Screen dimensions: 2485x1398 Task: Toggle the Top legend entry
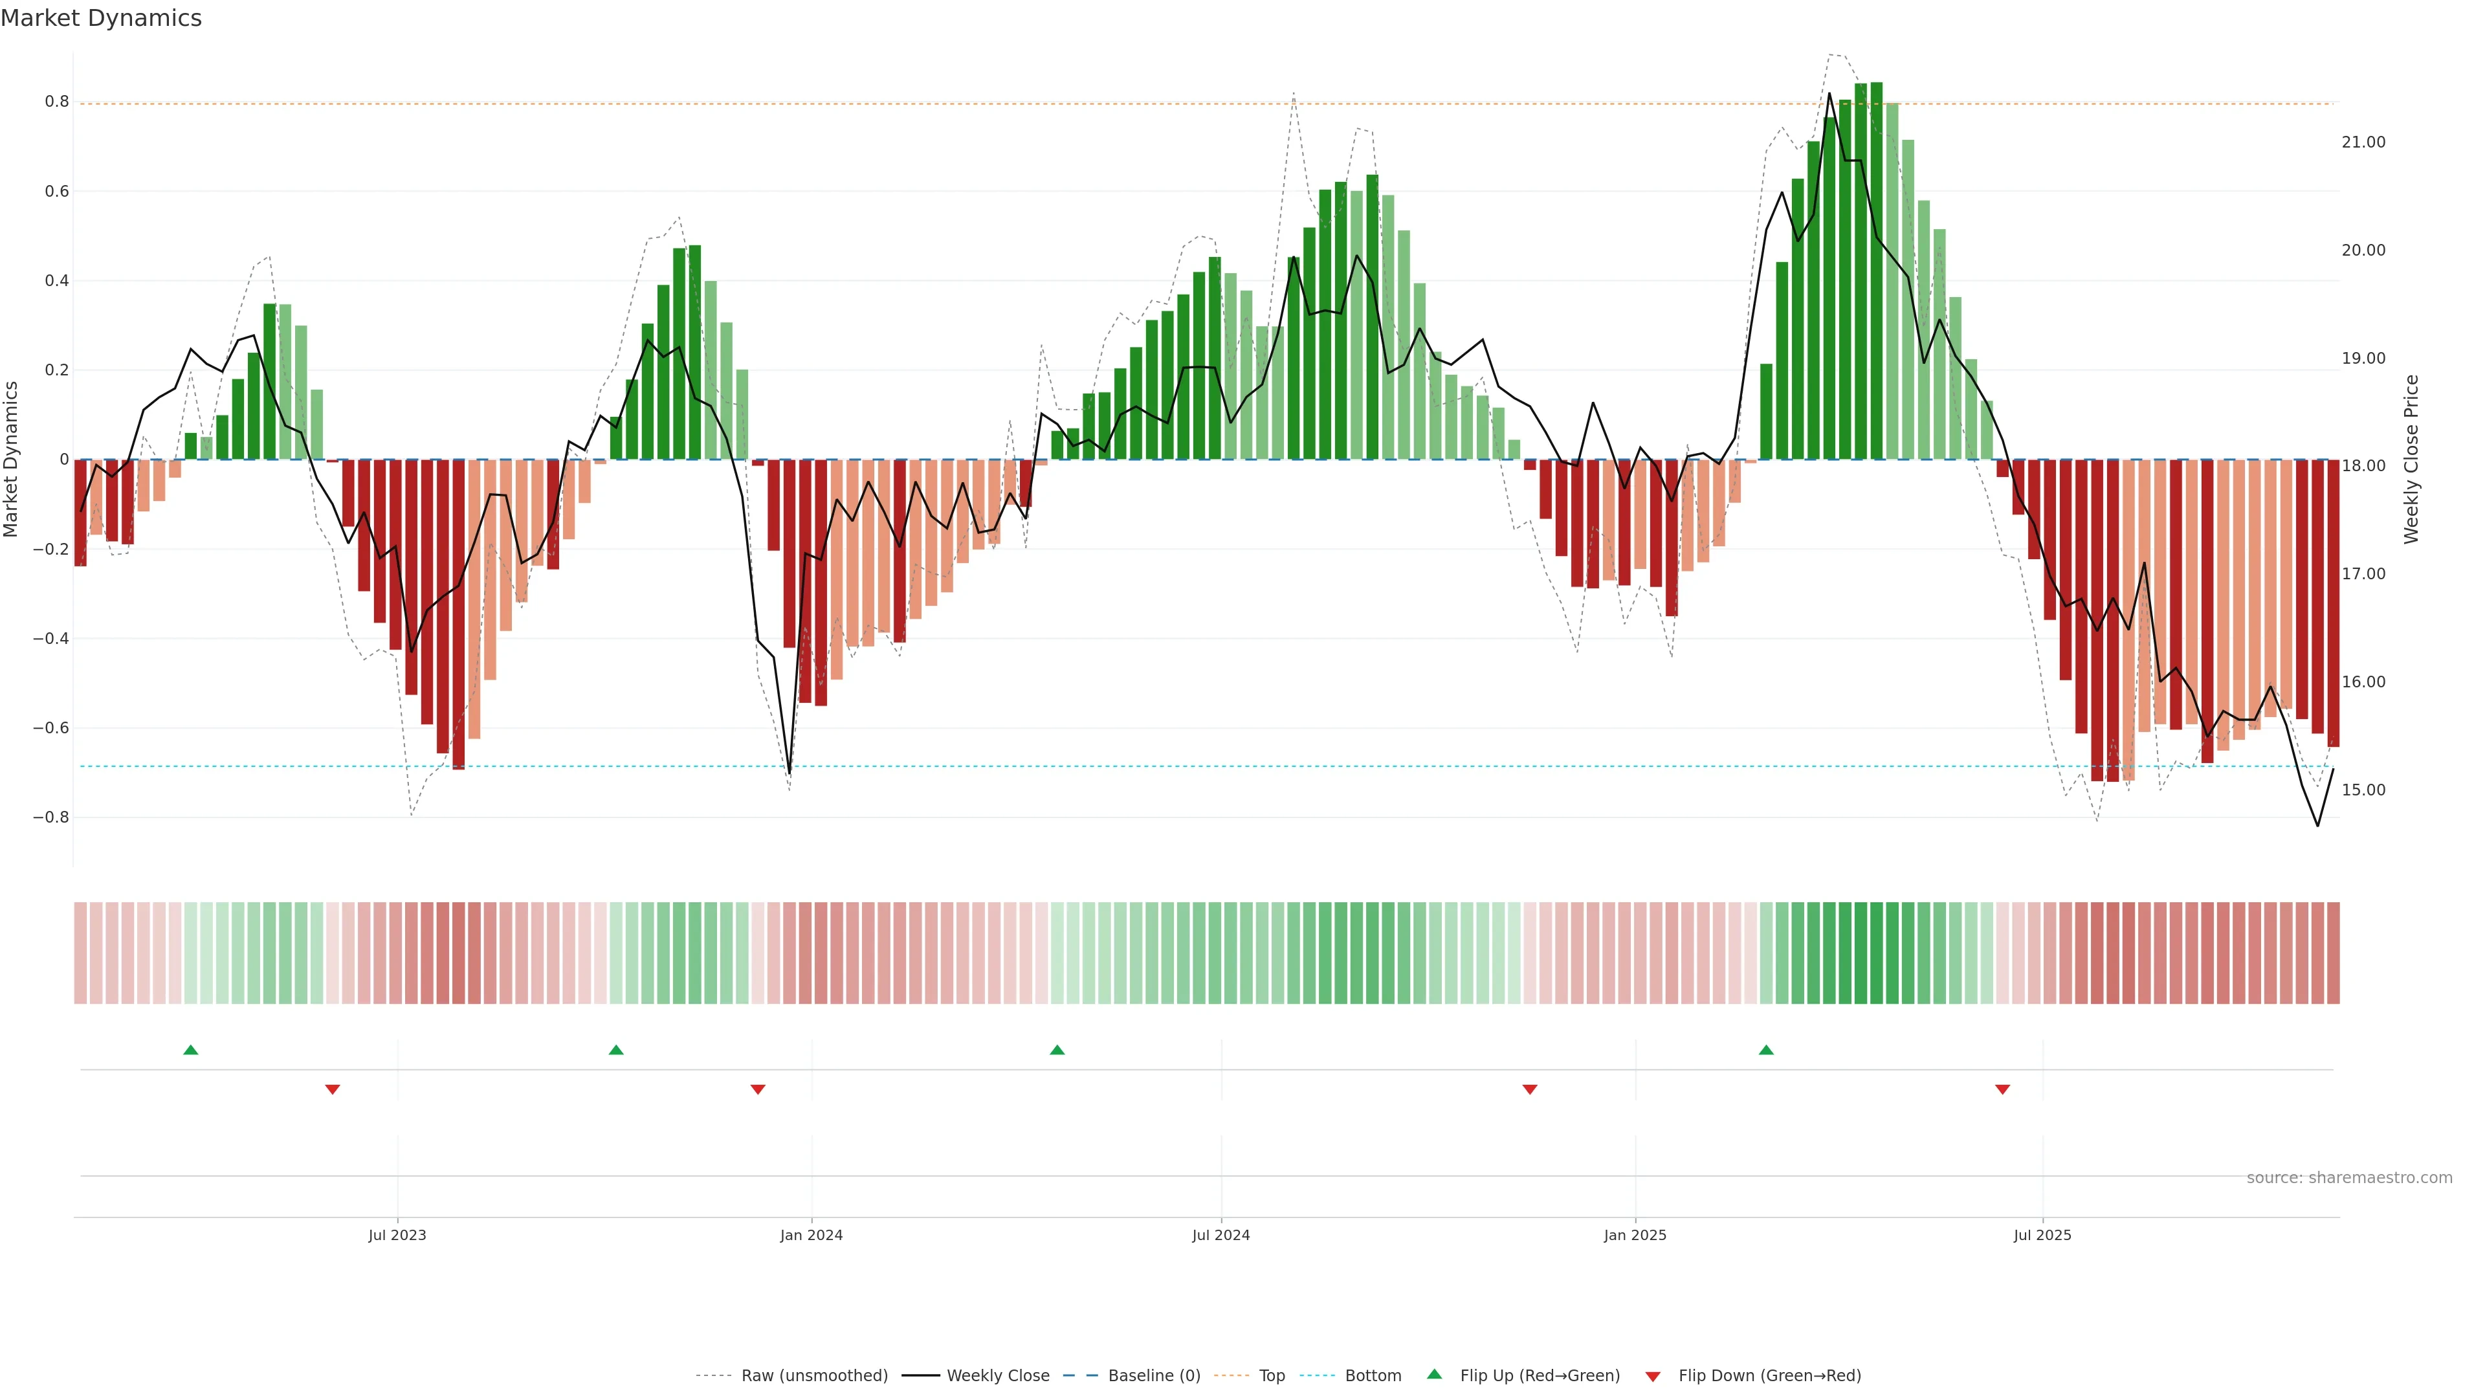[1272, 1376]
